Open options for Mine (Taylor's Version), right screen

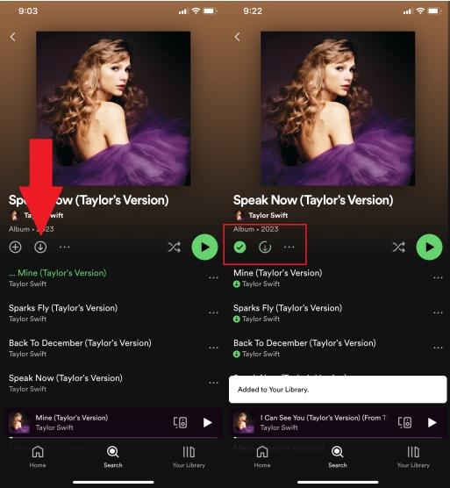coord(438,277)
